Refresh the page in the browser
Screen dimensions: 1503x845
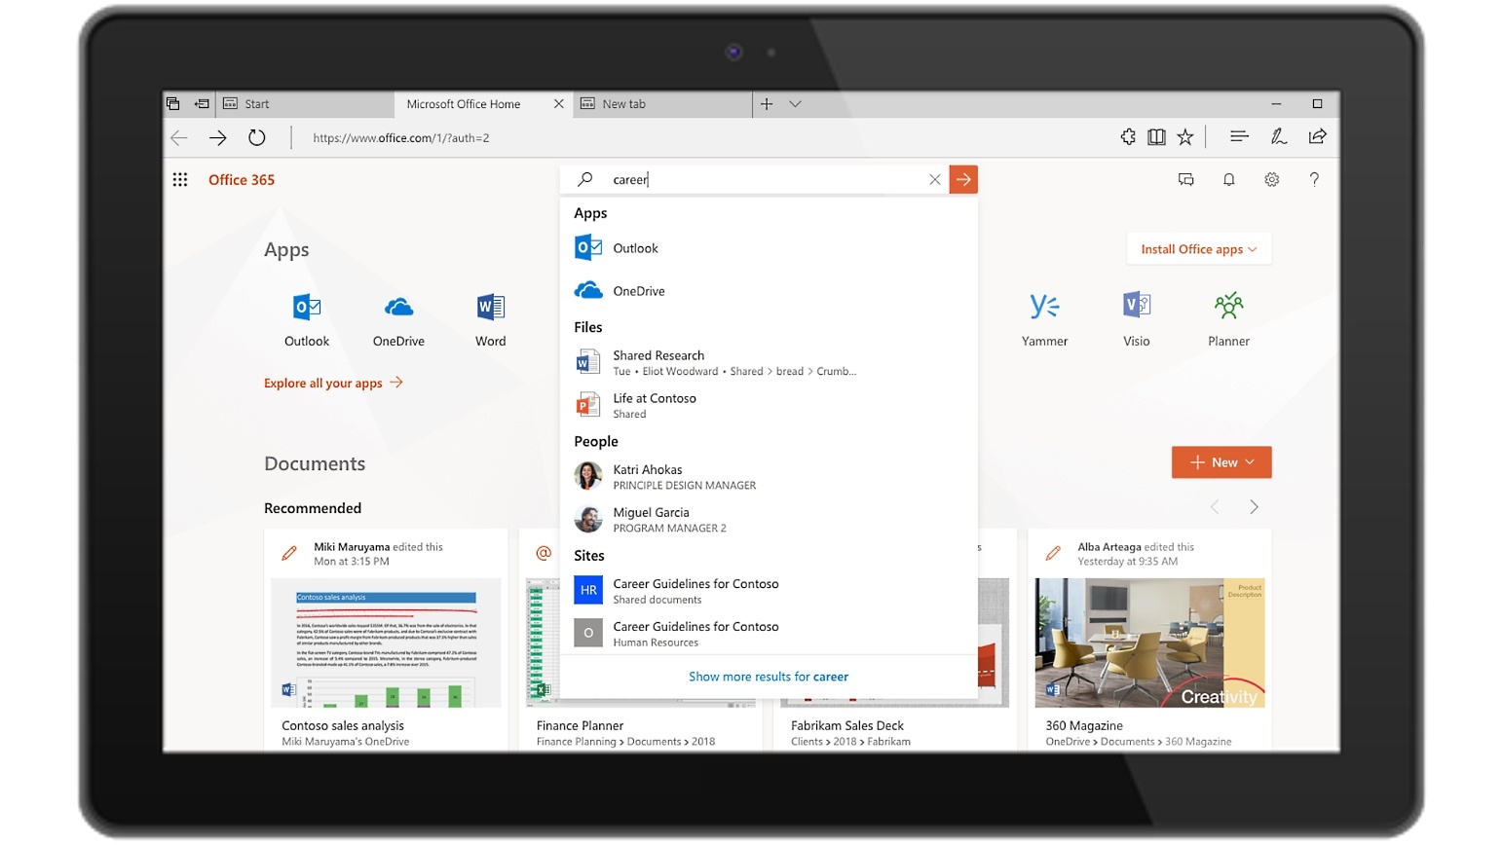(x=256, y=138)
